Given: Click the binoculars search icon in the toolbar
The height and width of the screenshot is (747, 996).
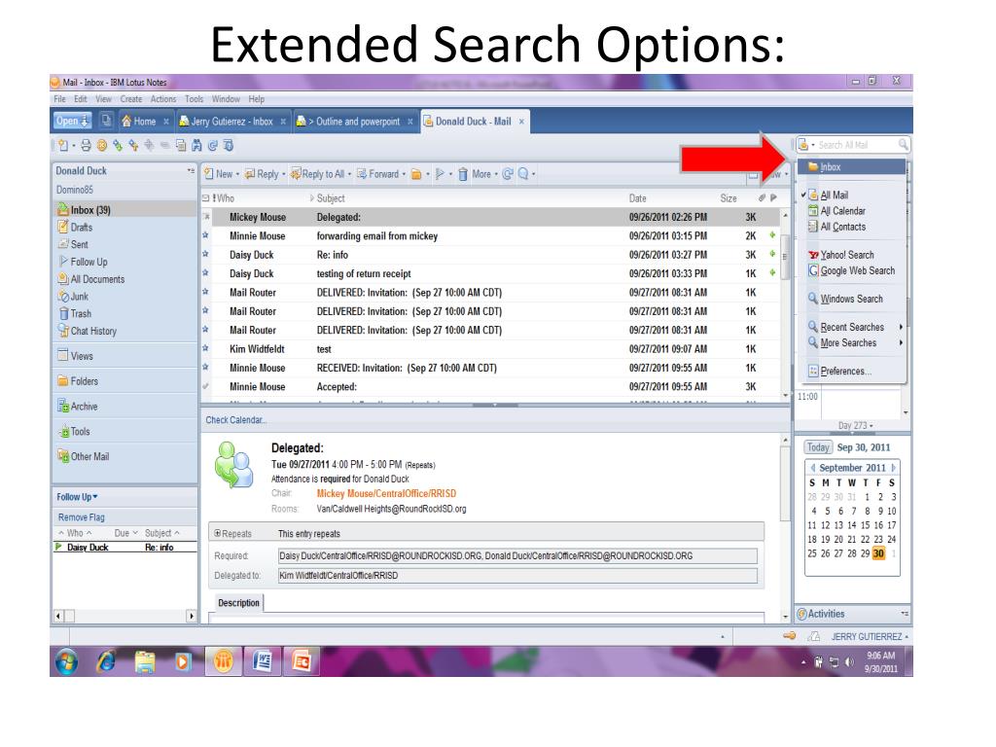Looking at the screenshot, I should [196, 146].
